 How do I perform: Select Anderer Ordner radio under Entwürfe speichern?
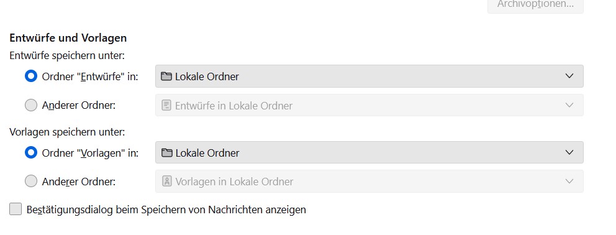(31, 106)
